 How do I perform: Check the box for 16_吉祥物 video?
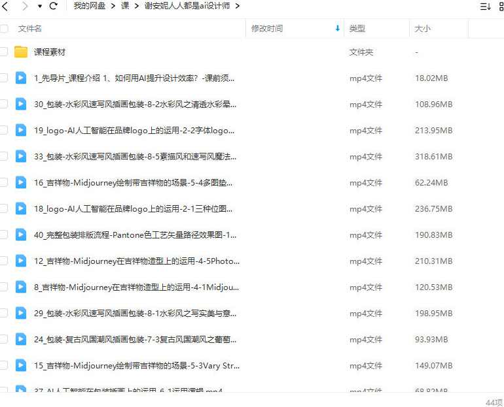(x=4, y=182)
